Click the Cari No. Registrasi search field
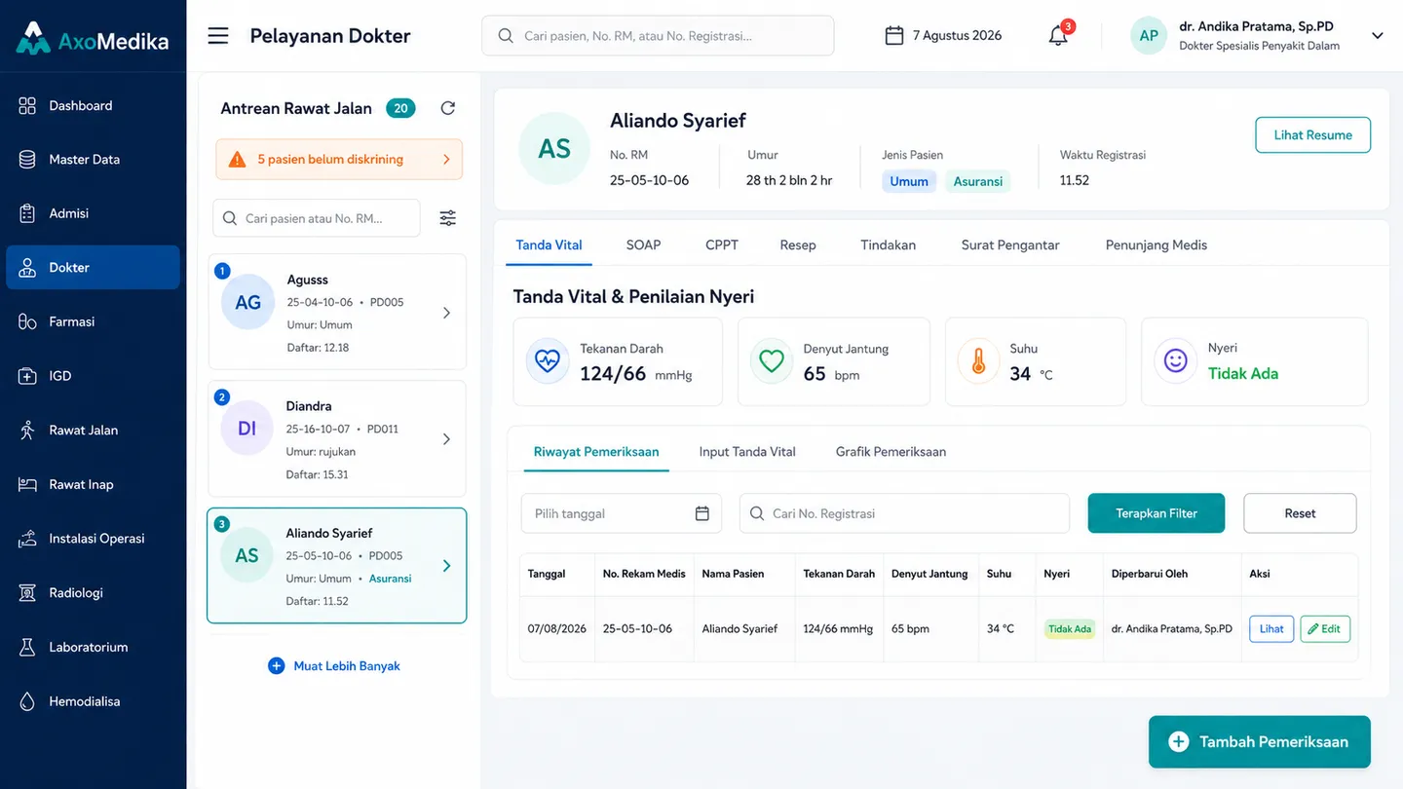1403x789 pixels. [x=904, y=513]
